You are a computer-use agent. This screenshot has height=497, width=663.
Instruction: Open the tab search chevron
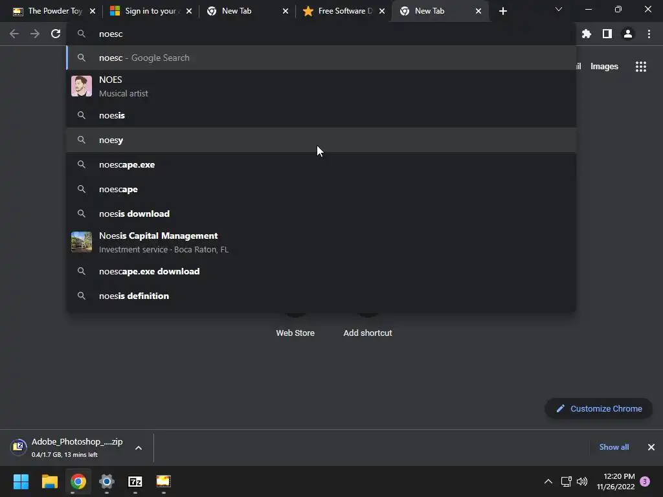(x=558, y=9)
